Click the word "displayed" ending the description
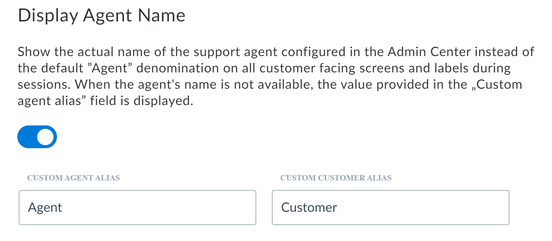552x241 pixels. [162, 101]
